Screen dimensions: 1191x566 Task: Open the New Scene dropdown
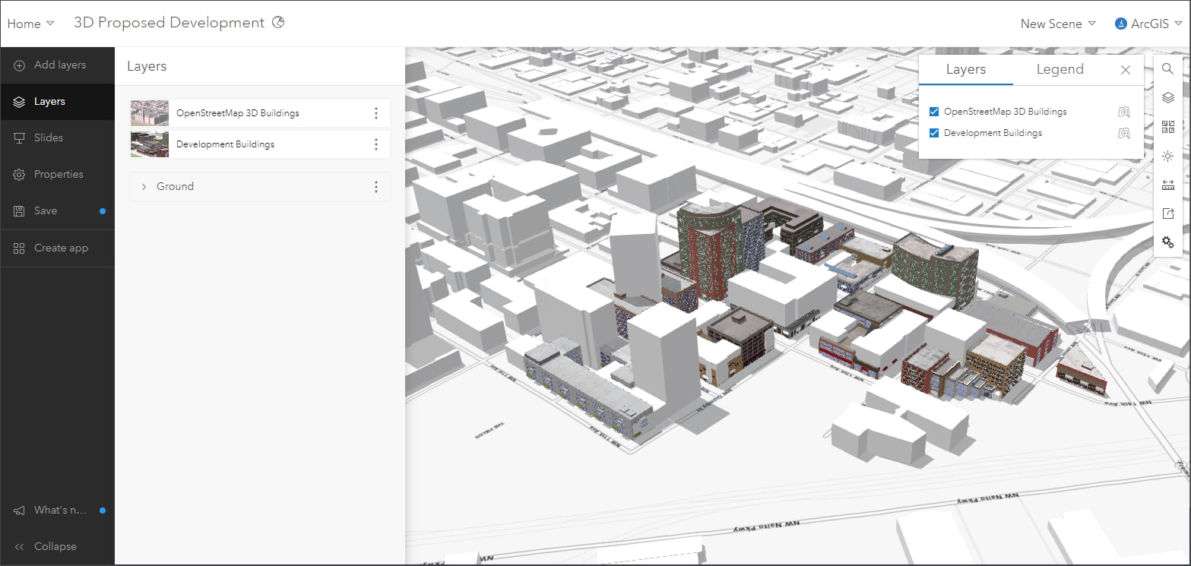[1057, 24]
